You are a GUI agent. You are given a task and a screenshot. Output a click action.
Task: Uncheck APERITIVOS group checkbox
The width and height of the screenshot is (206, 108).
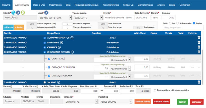click(x=45, y=43)
